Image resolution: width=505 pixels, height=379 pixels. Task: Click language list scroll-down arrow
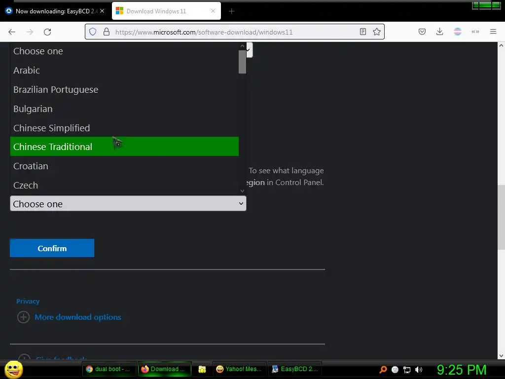pyautogui.click(x=242, y=191)
